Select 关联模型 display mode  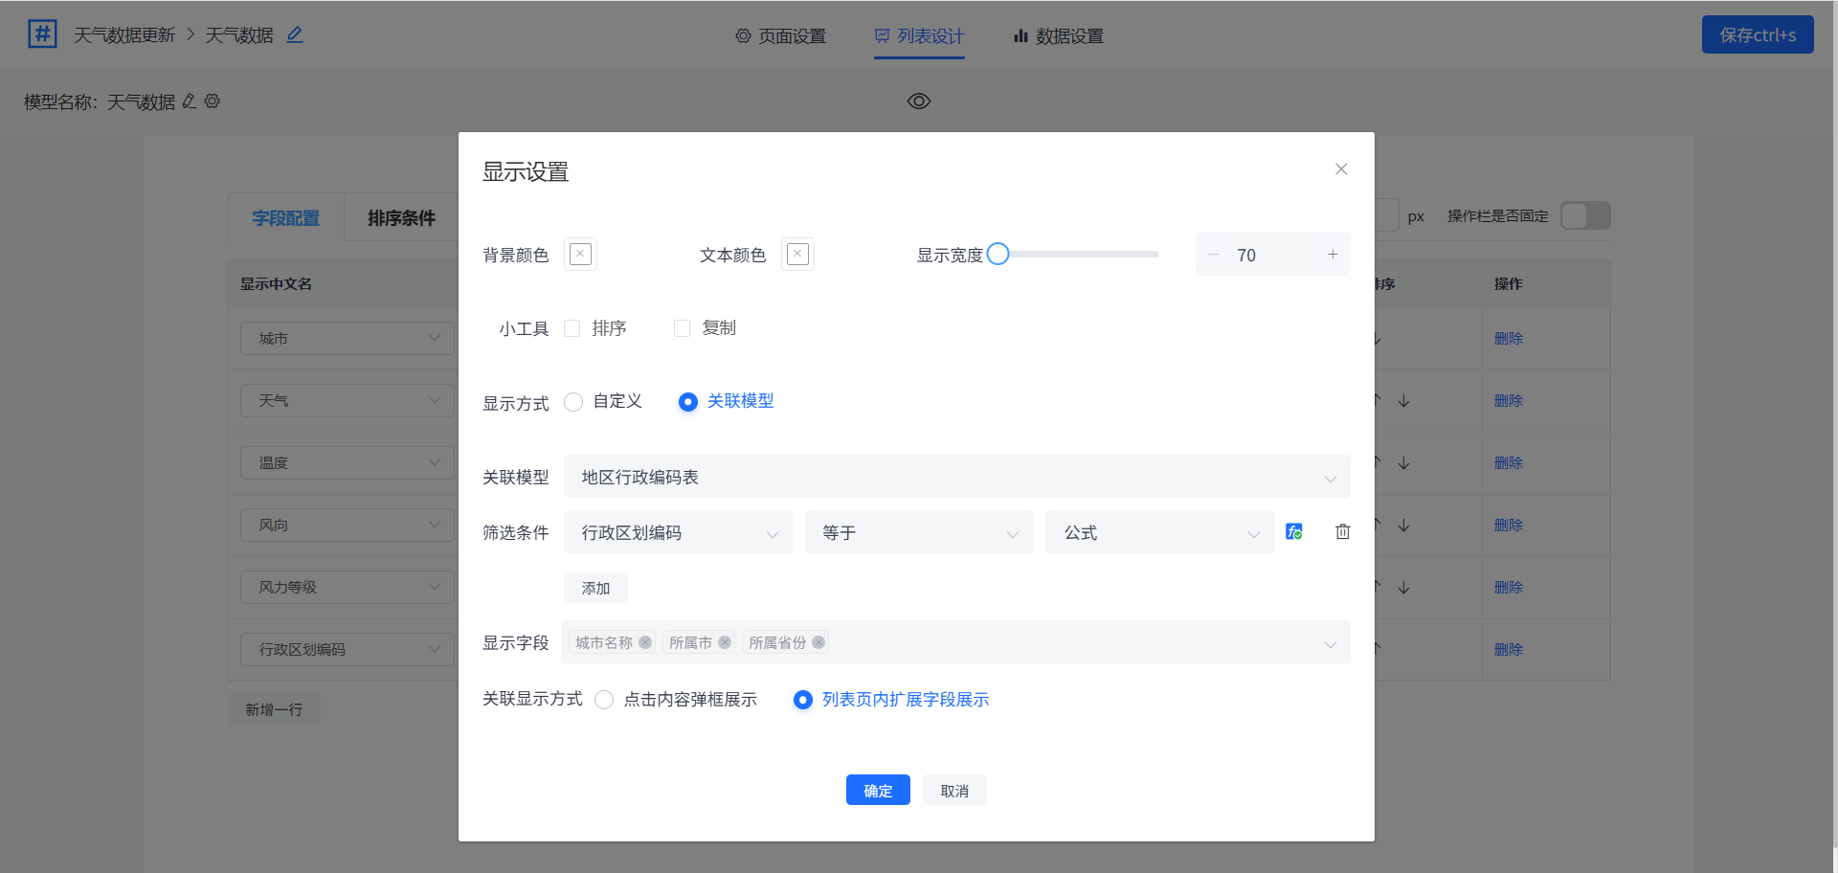(x=687, y=402)
